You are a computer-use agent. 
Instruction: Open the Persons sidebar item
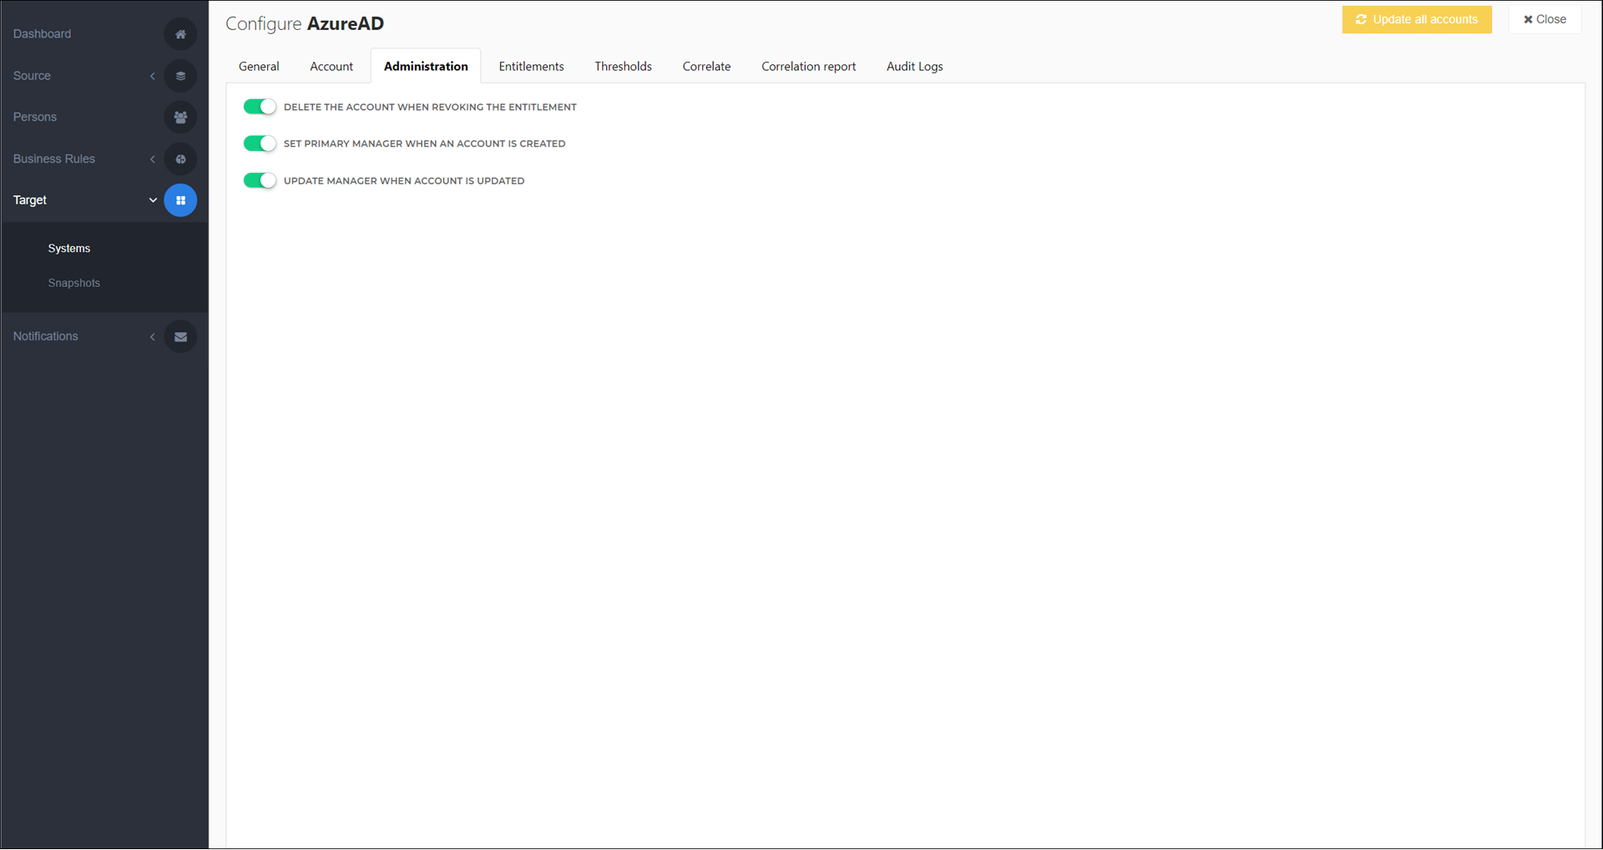(35, 118)
